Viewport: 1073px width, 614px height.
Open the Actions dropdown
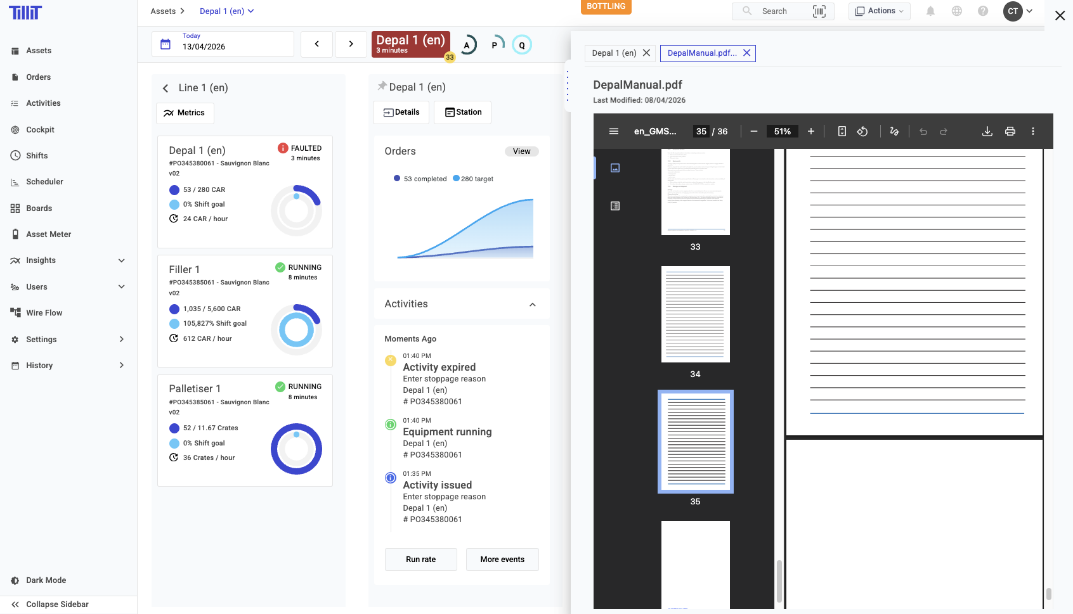[879, 11]
